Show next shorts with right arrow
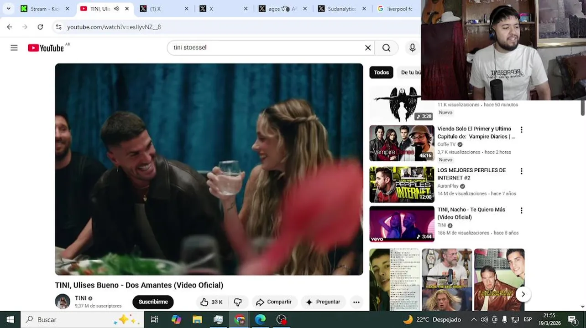This screenshot has height=328, width=586. (523, 294)
